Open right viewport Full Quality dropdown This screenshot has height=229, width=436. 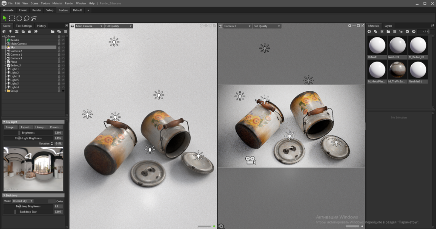pos(267,26)
